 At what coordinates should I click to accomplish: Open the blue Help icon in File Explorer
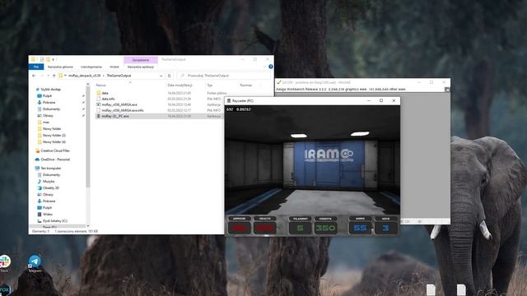tap(271, 67)
